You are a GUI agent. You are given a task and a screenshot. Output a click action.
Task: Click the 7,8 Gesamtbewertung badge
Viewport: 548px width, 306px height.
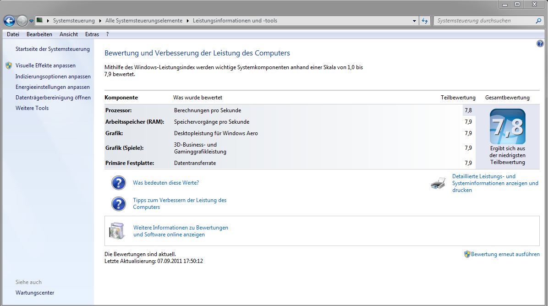click(x=508, y=126)
